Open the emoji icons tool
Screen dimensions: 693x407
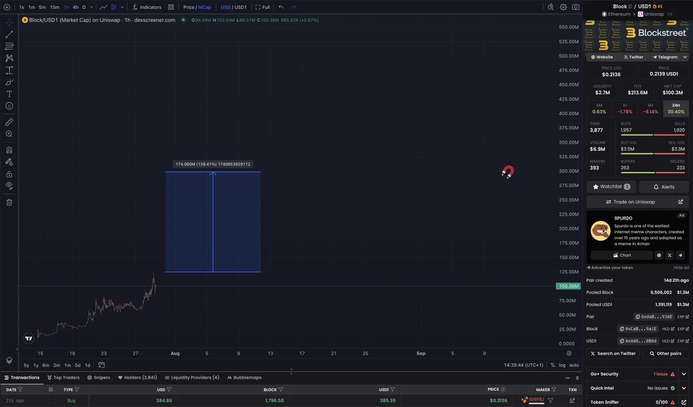tap(9, 106)
